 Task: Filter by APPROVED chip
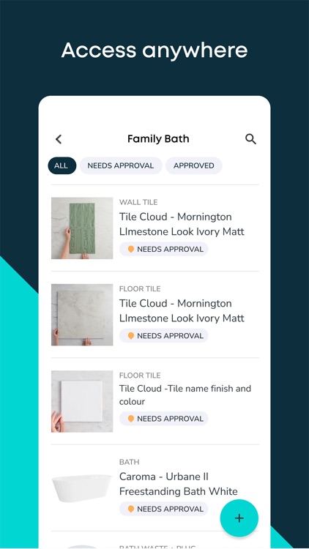tap(194, 165)
